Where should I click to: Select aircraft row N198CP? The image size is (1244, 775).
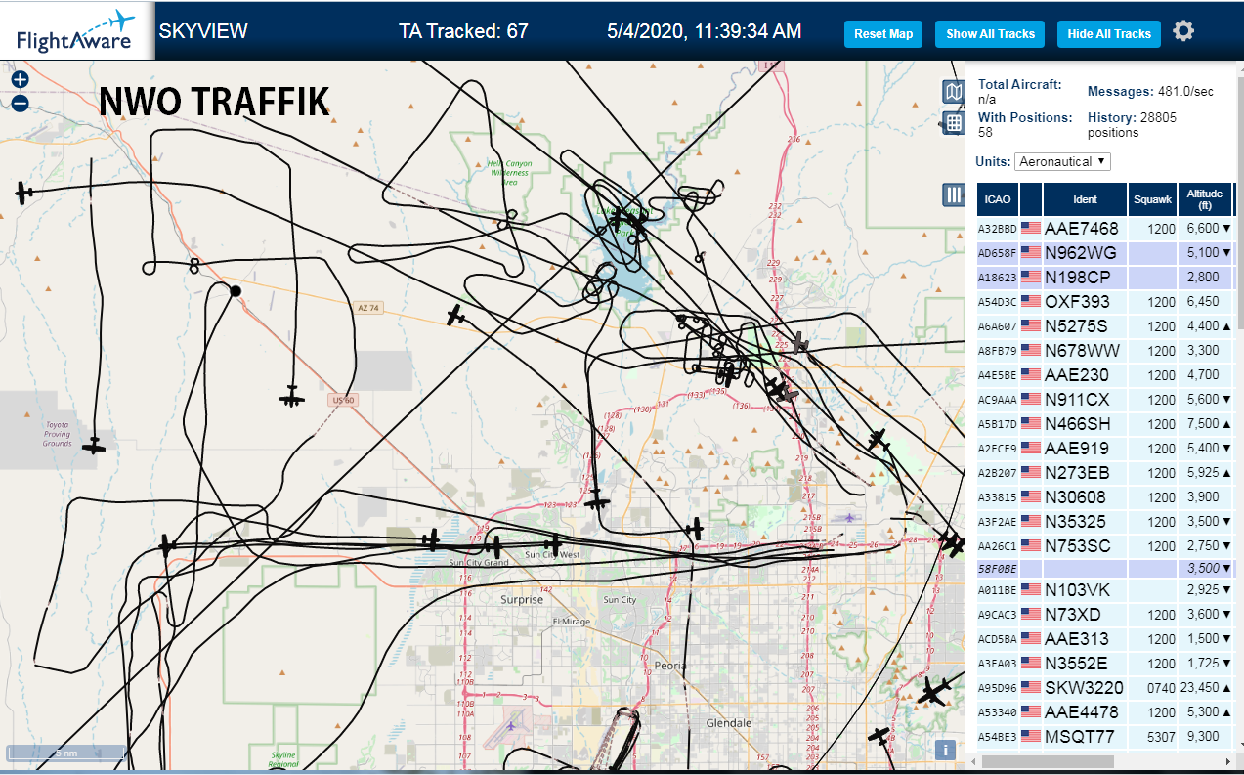pyautogui.click(x=1104, y=278)
